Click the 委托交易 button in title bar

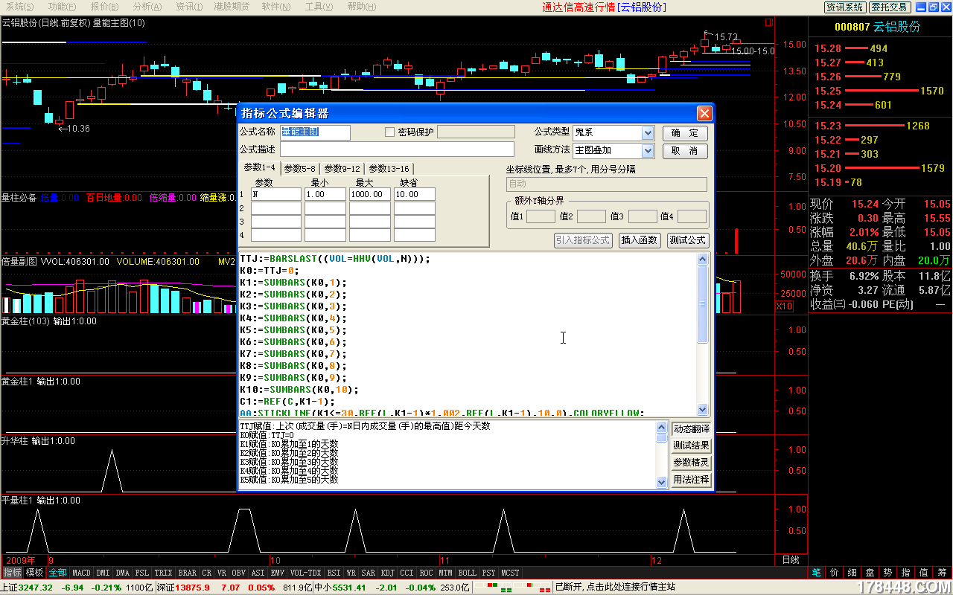tap(890, 7)
